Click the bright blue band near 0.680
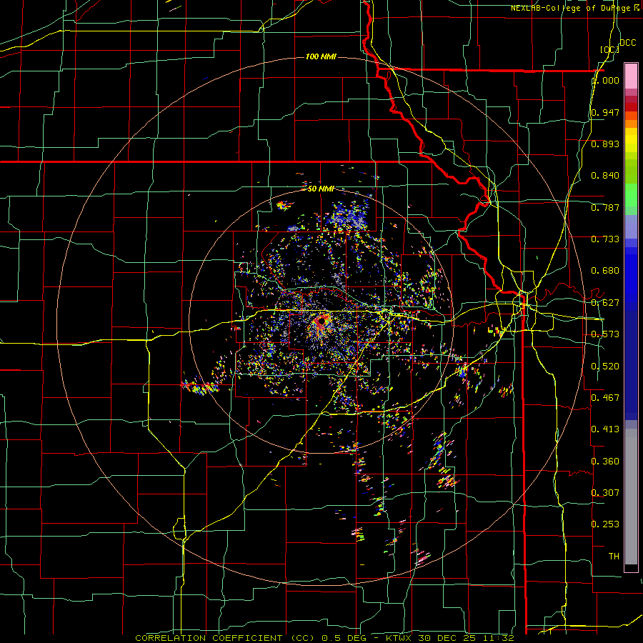643x643 pixels. coord(631,275)
